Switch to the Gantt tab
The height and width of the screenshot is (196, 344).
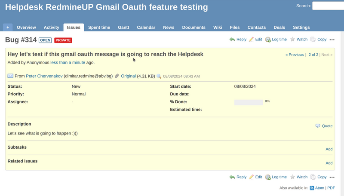[123, 28]
